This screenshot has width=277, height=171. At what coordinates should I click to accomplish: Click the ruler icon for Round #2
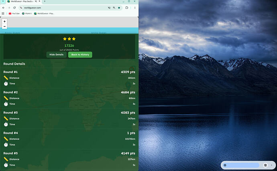[6, 98]
